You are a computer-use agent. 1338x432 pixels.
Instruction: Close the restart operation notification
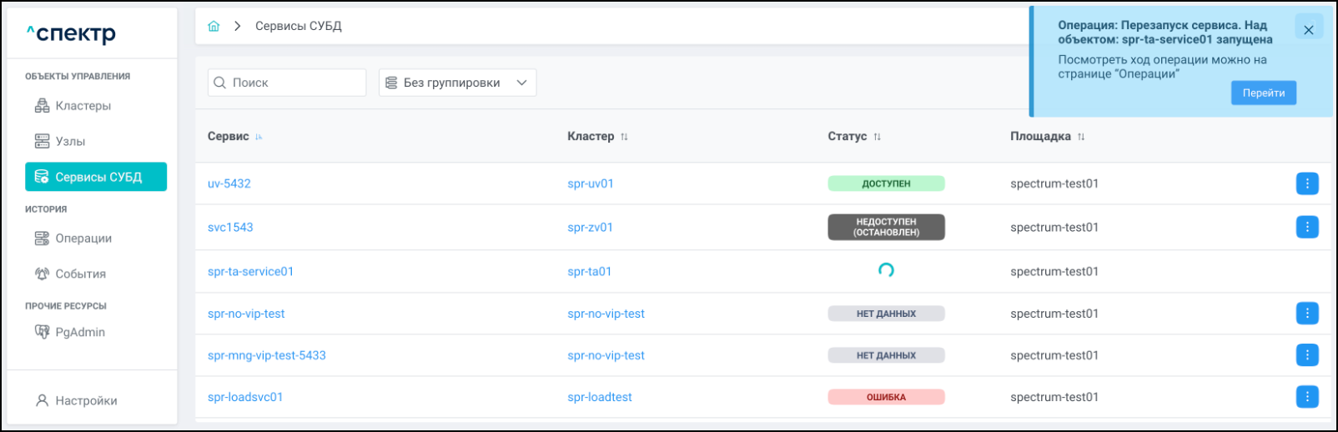[x=1308, y=30]
